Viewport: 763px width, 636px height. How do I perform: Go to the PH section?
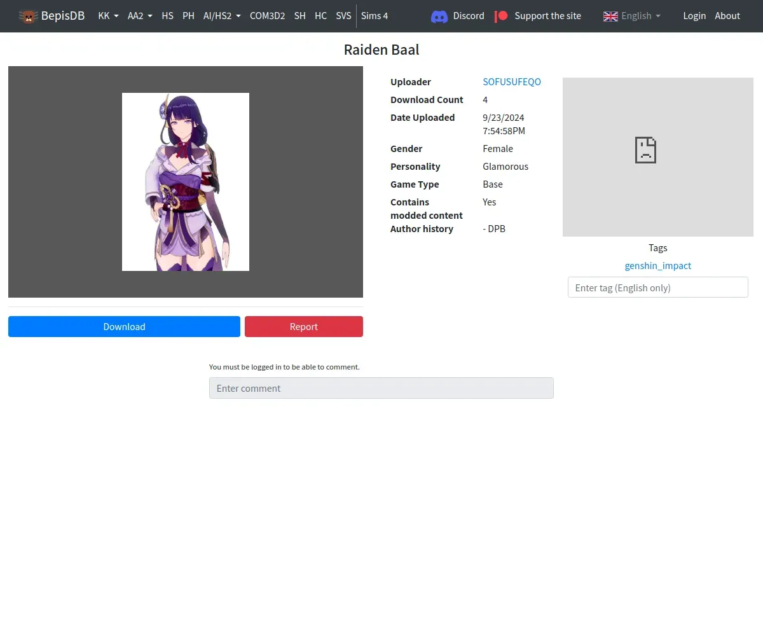coord(188,16)
